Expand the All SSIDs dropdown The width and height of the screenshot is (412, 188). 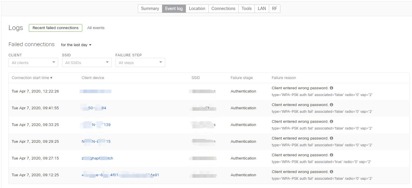86,62
